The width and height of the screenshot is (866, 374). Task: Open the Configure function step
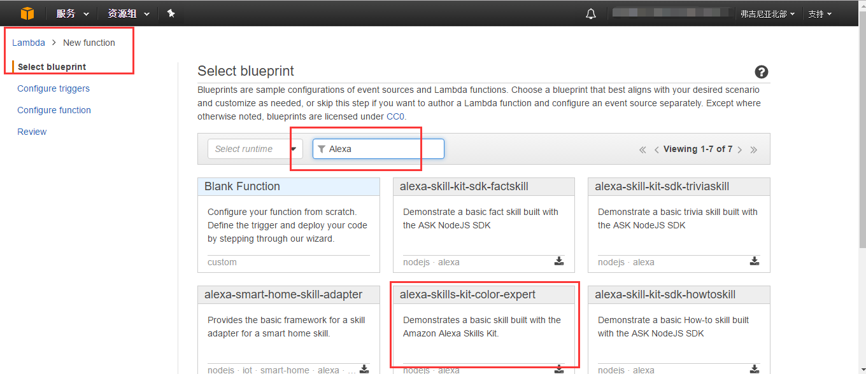[54, 110]
